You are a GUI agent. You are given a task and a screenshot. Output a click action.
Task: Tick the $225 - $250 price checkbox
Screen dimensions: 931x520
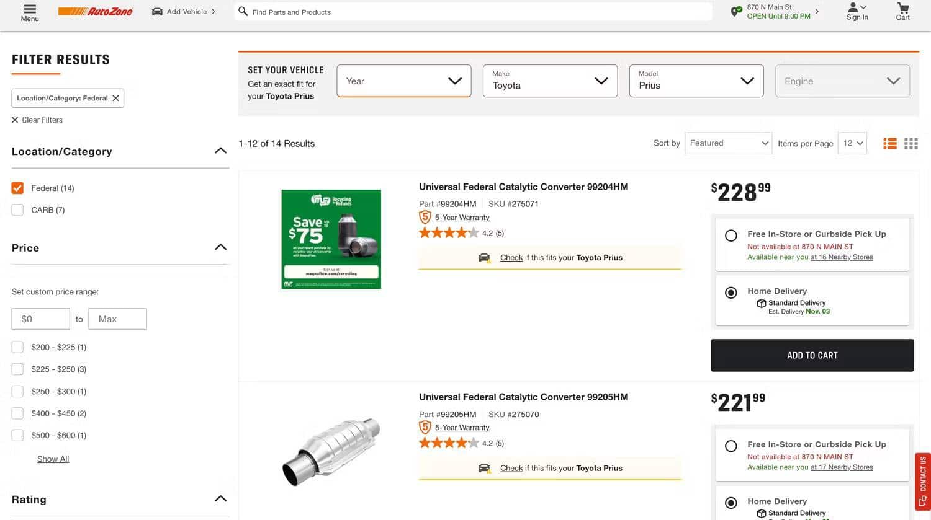pyautogui.click(x=17, y=369)
